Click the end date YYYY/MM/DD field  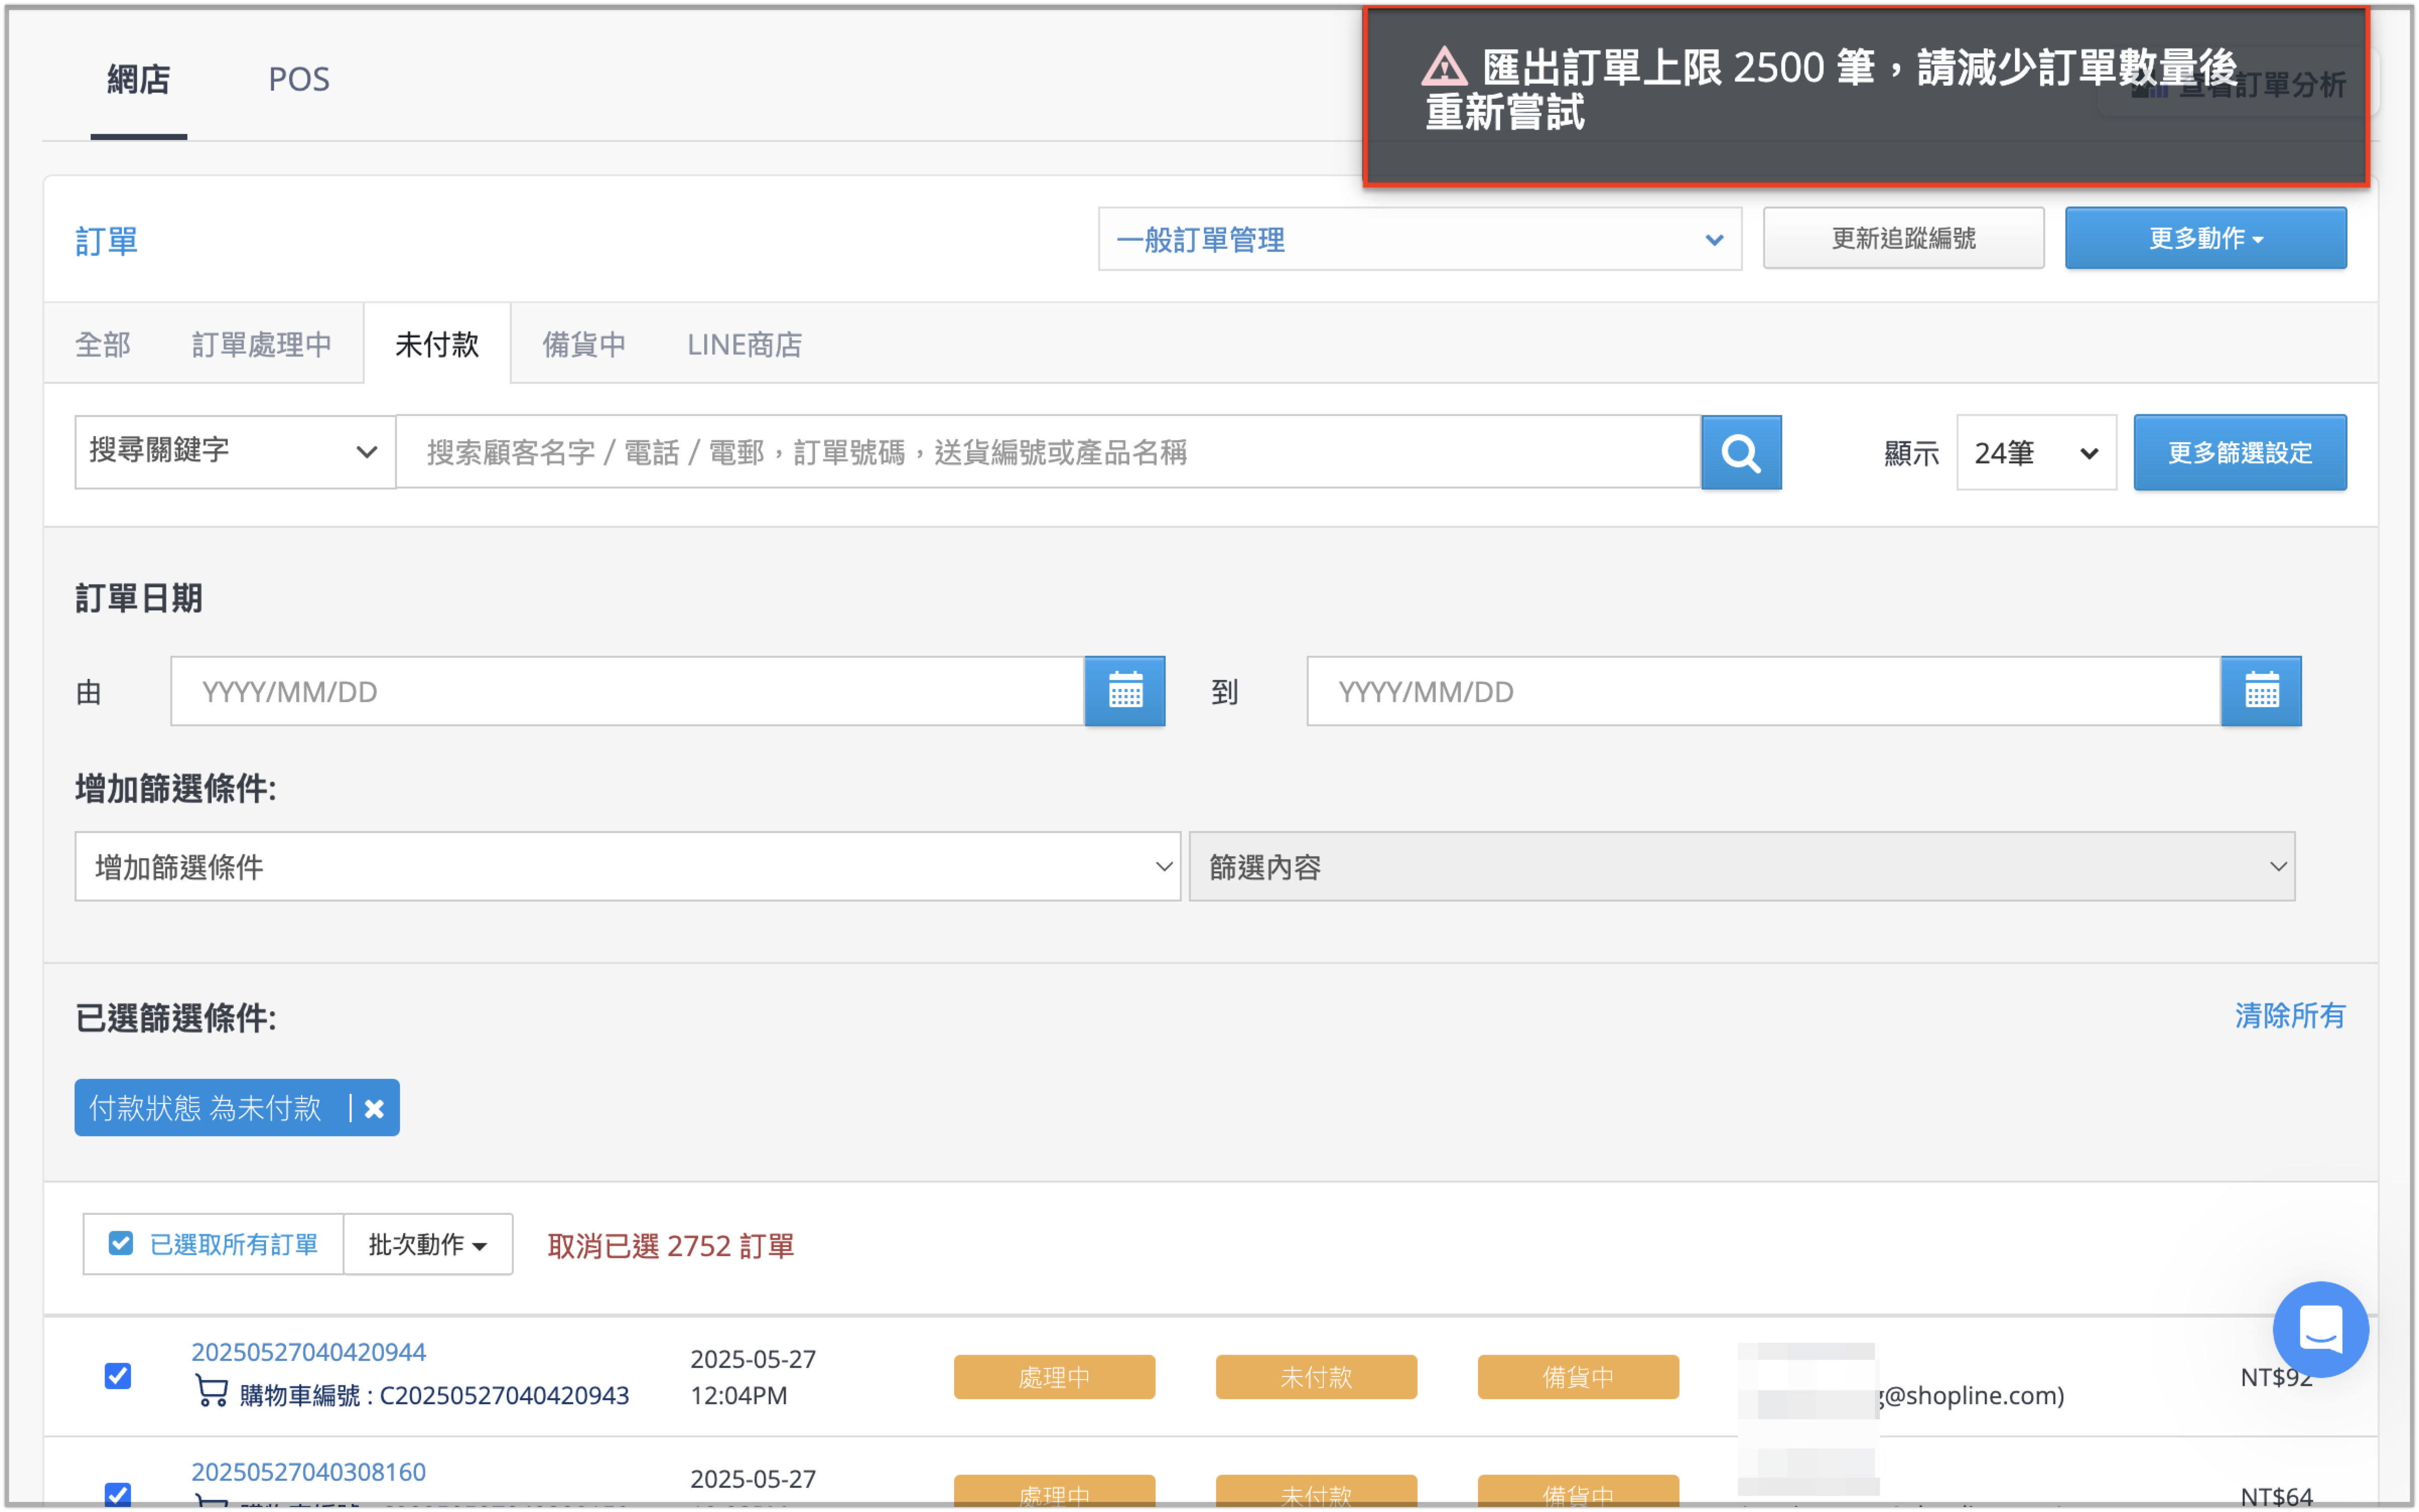(x=1763, y=691)
